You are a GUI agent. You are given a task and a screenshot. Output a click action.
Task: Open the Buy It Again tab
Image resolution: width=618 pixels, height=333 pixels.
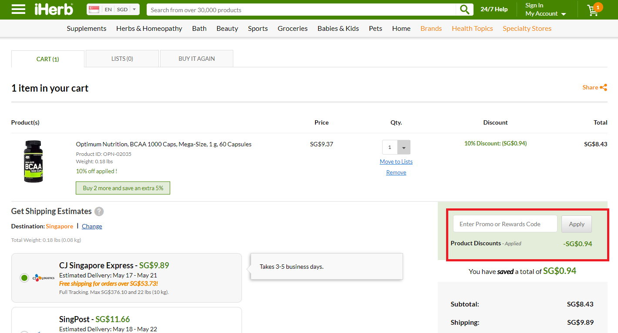[x=197, y=59]
